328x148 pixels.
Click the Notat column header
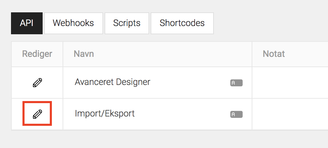[x=274, y=54]
